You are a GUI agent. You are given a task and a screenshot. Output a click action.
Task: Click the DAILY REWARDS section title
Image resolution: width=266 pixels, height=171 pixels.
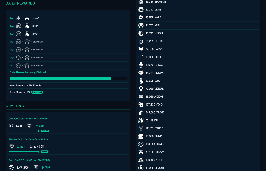[20, 3]
